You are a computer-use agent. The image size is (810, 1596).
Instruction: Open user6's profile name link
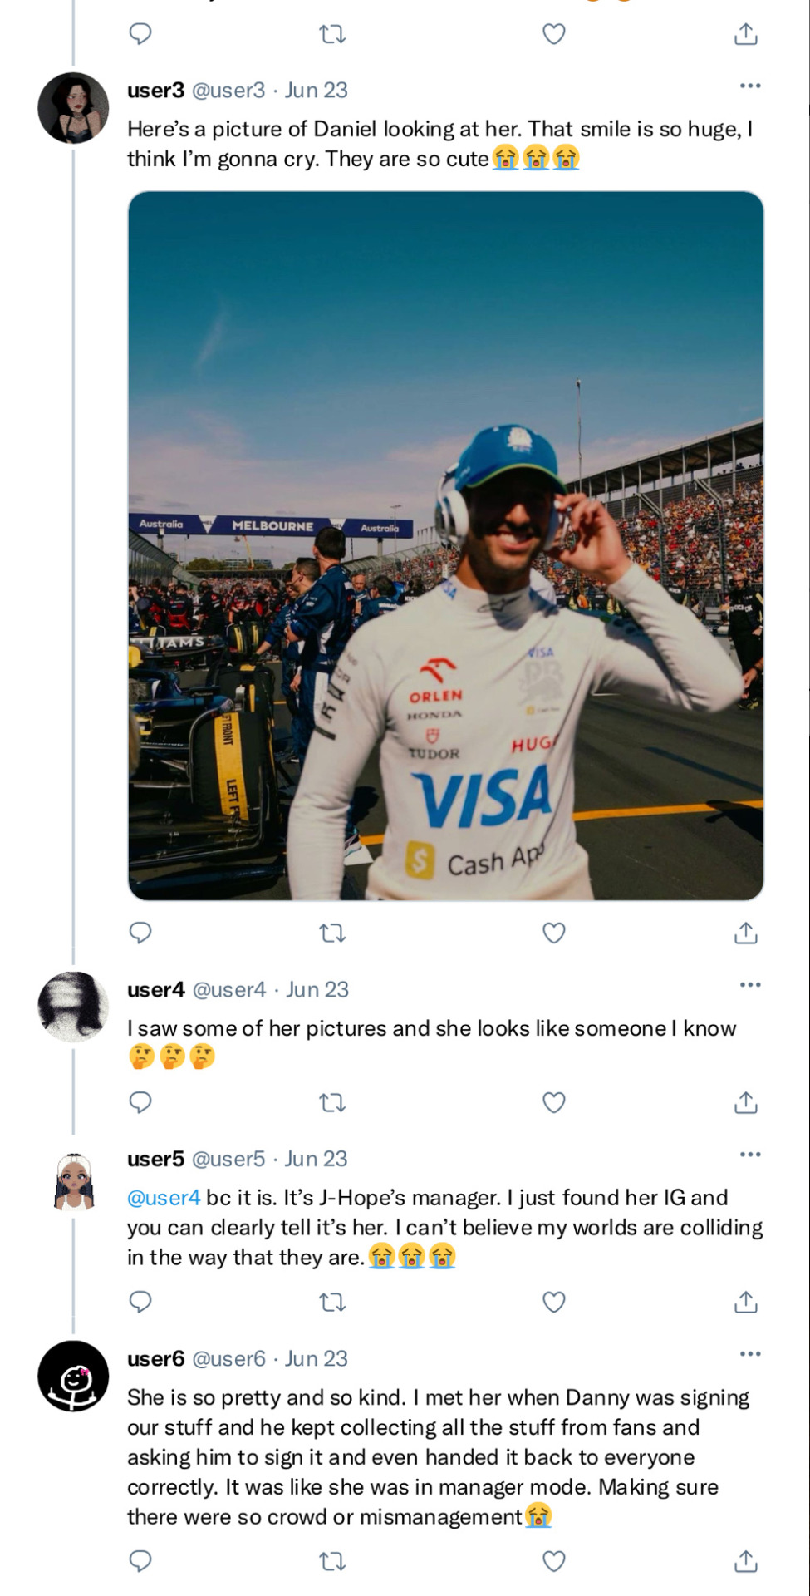155,1359
